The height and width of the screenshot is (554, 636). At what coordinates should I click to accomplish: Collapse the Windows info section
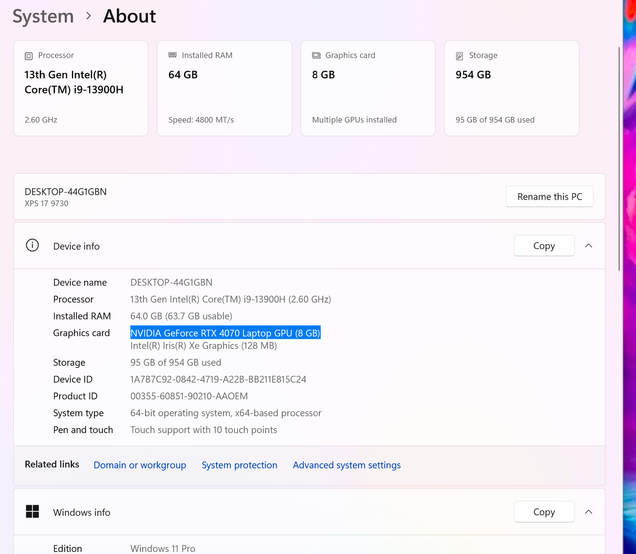tap(589, 512)
